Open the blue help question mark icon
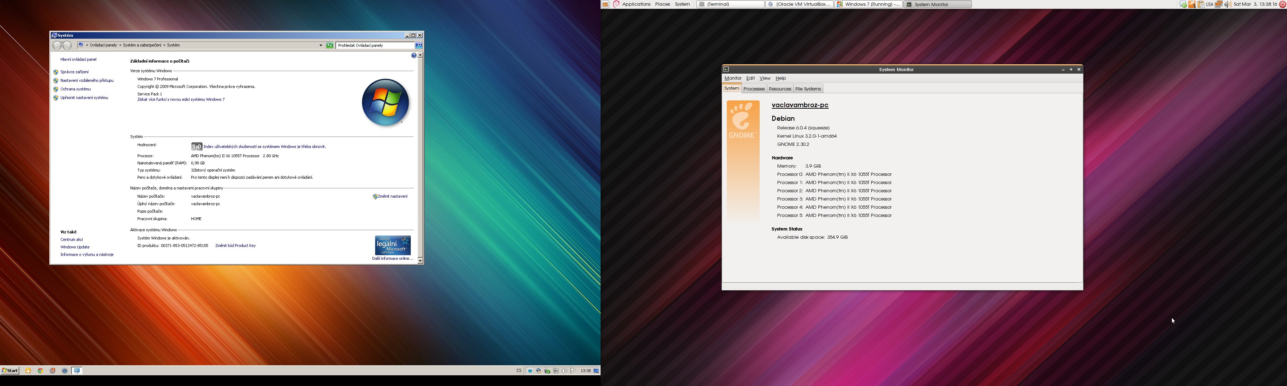 point(414,55)
